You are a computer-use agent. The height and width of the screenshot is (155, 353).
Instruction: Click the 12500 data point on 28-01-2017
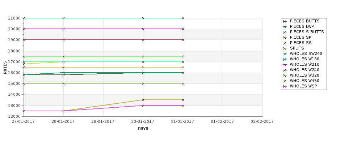coord(63,111)
